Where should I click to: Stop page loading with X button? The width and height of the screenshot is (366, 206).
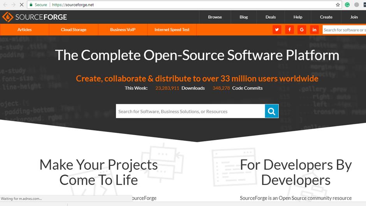[x=21, y=5]
